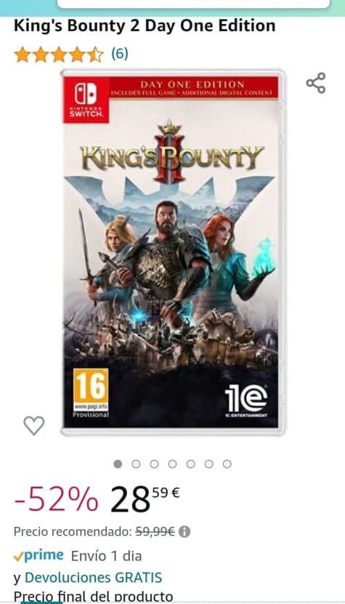Open the 6 reviews count link
This screenshot has height=604, width=345.
[120, 54]
